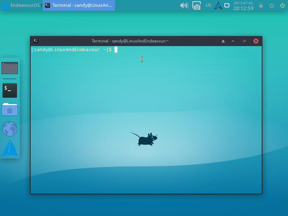Minimize the terminal window

[233, 41]
